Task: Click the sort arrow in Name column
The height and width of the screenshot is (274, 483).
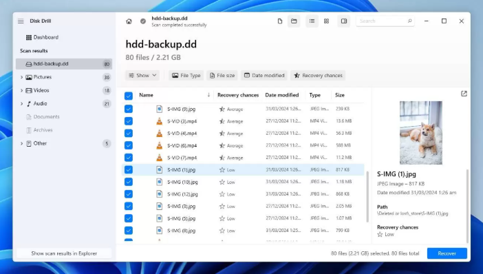Action: tap(208, 95)
